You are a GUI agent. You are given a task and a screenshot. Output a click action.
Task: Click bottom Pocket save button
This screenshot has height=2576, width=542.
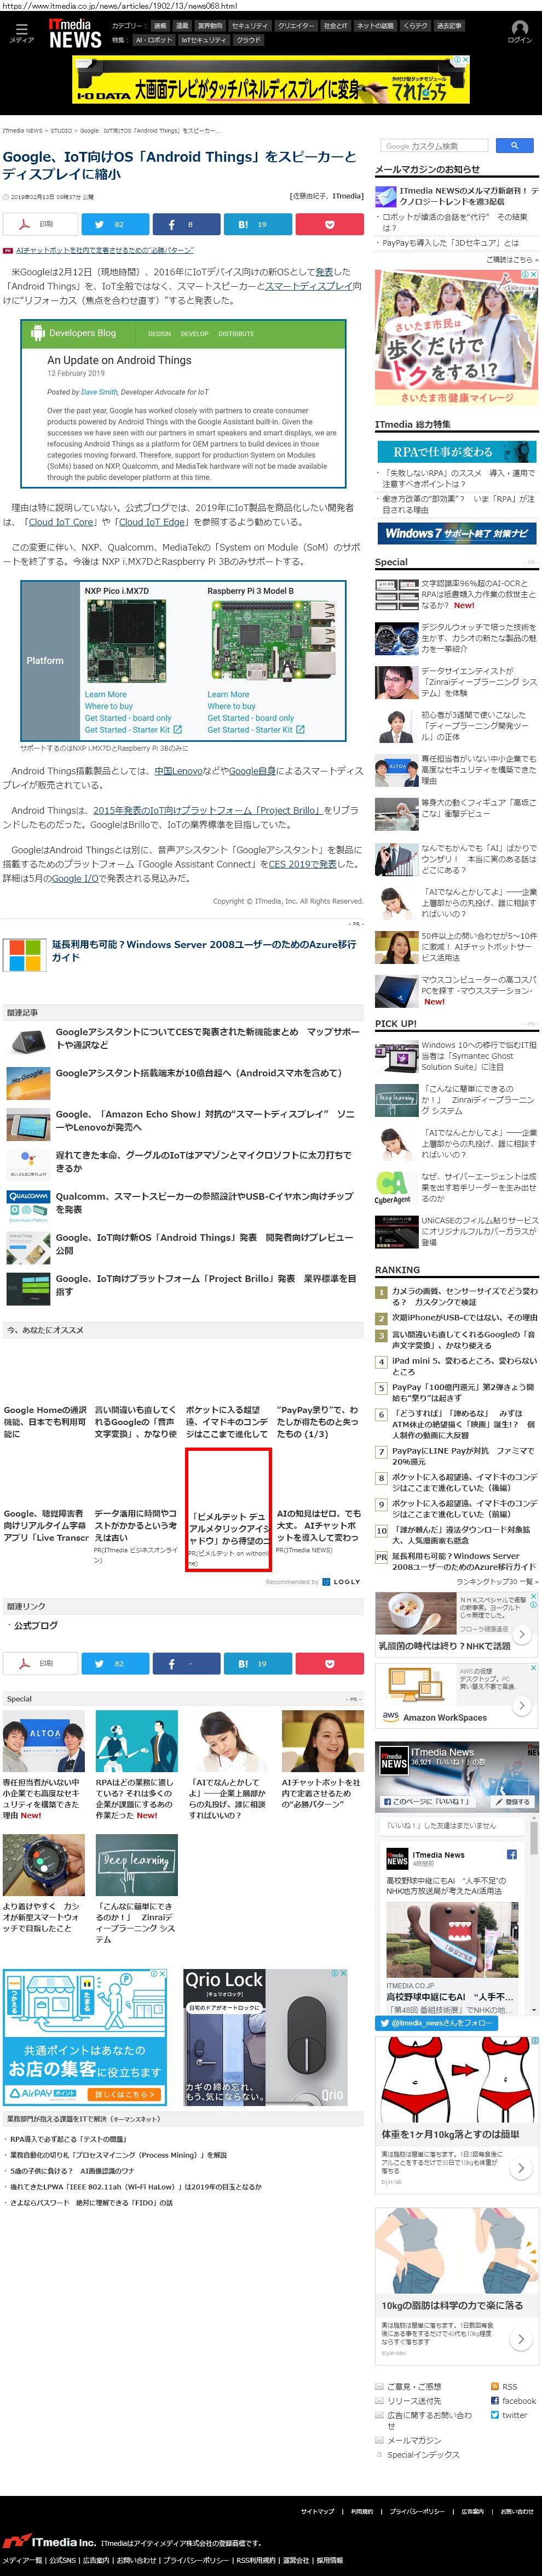330,1664
